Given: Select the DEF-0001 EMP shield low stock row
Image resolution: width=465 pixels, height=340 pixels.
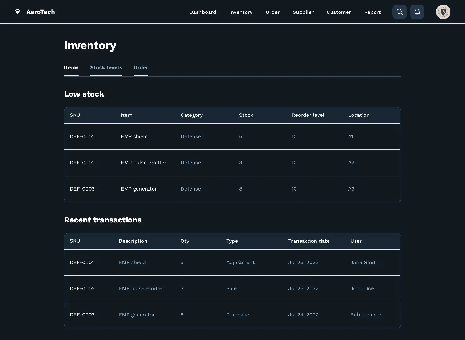Looking at the screenshot, I should coord(232,136).
